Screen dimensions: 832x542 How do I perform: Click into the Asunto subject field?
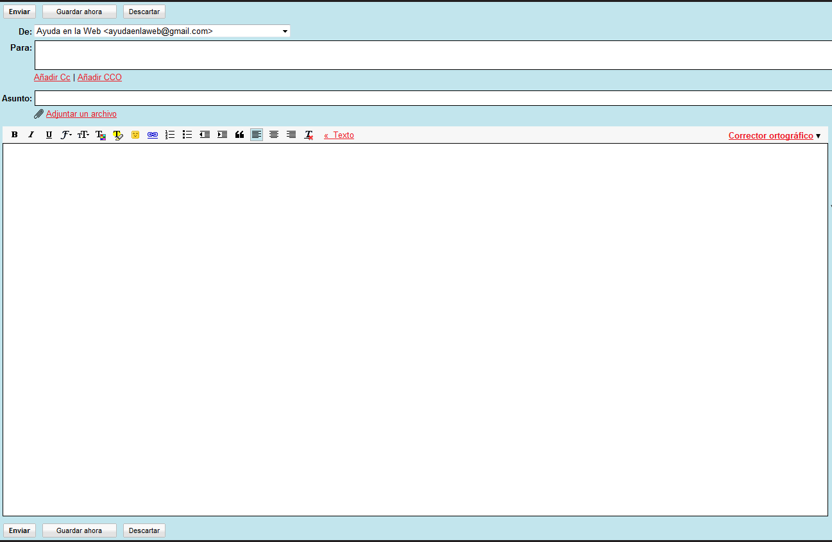[433, 98]
